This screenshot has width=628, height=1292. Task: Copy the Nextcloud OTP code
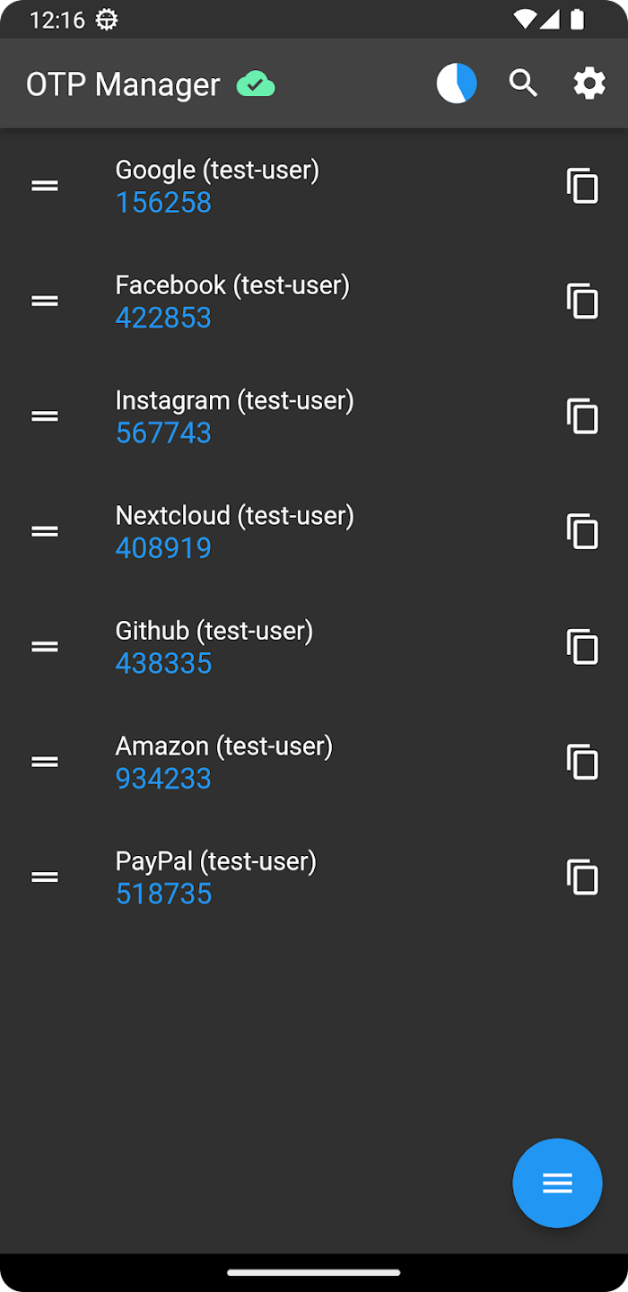(x=582, y=531)
